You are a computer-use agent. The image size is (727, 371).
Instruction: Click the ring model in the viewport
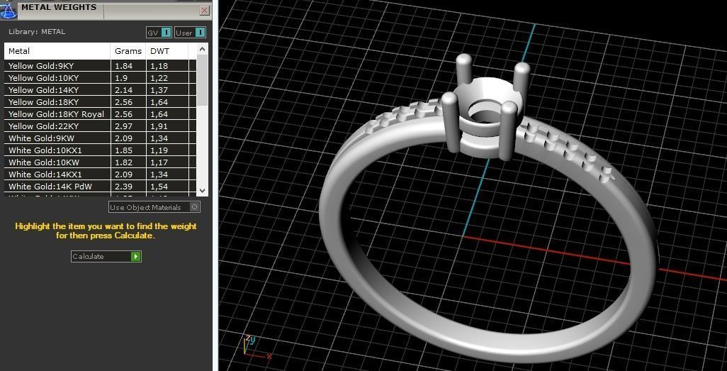(489, 209)
